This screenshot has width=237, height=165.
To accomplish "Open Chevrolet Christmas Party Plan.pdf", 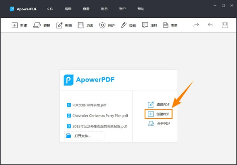I will pyautogui.click(x=100, y=116).
